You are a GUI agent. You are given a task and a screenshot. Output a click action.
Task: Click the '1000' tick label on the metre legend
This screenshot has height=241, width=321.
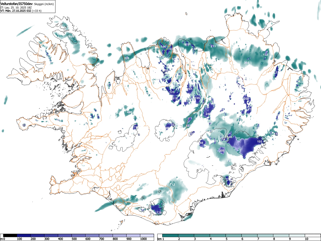coord(143,239)
